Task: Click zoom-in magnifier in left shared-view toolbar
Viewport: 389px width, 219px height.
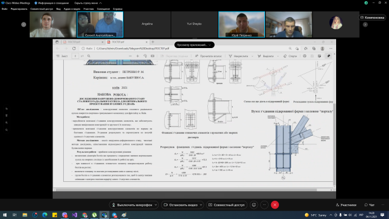Action: coord(7,123)
